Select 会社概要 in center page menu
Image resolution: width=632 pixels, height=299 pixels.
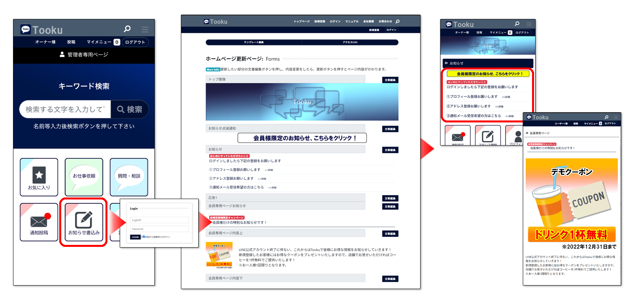(x=369, y=21)
